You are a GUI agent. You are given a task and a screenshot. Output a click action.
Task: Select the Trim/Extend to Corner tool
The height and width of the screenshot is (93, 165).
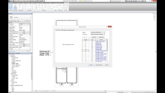[x=45, y=8]
